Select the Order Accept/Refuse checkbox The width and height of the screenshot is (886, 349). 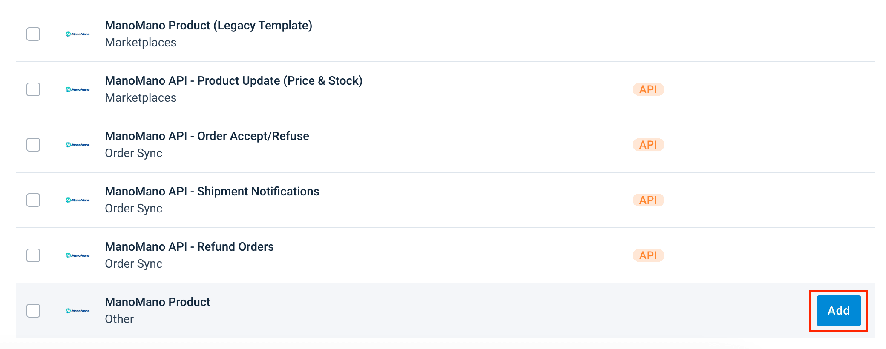click(x=33, y=145)
